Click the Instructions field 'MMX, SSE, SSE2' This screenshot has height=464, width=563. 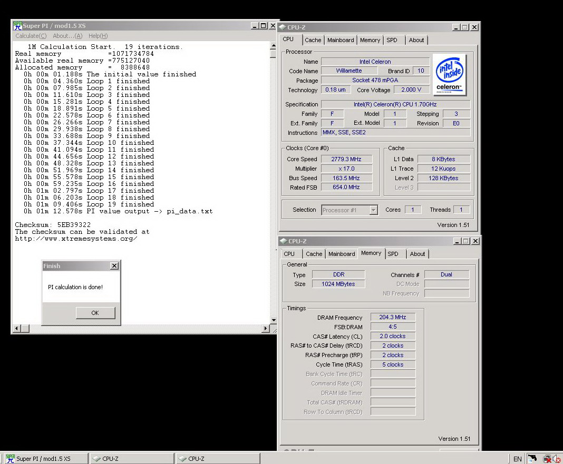coord(395,132)
